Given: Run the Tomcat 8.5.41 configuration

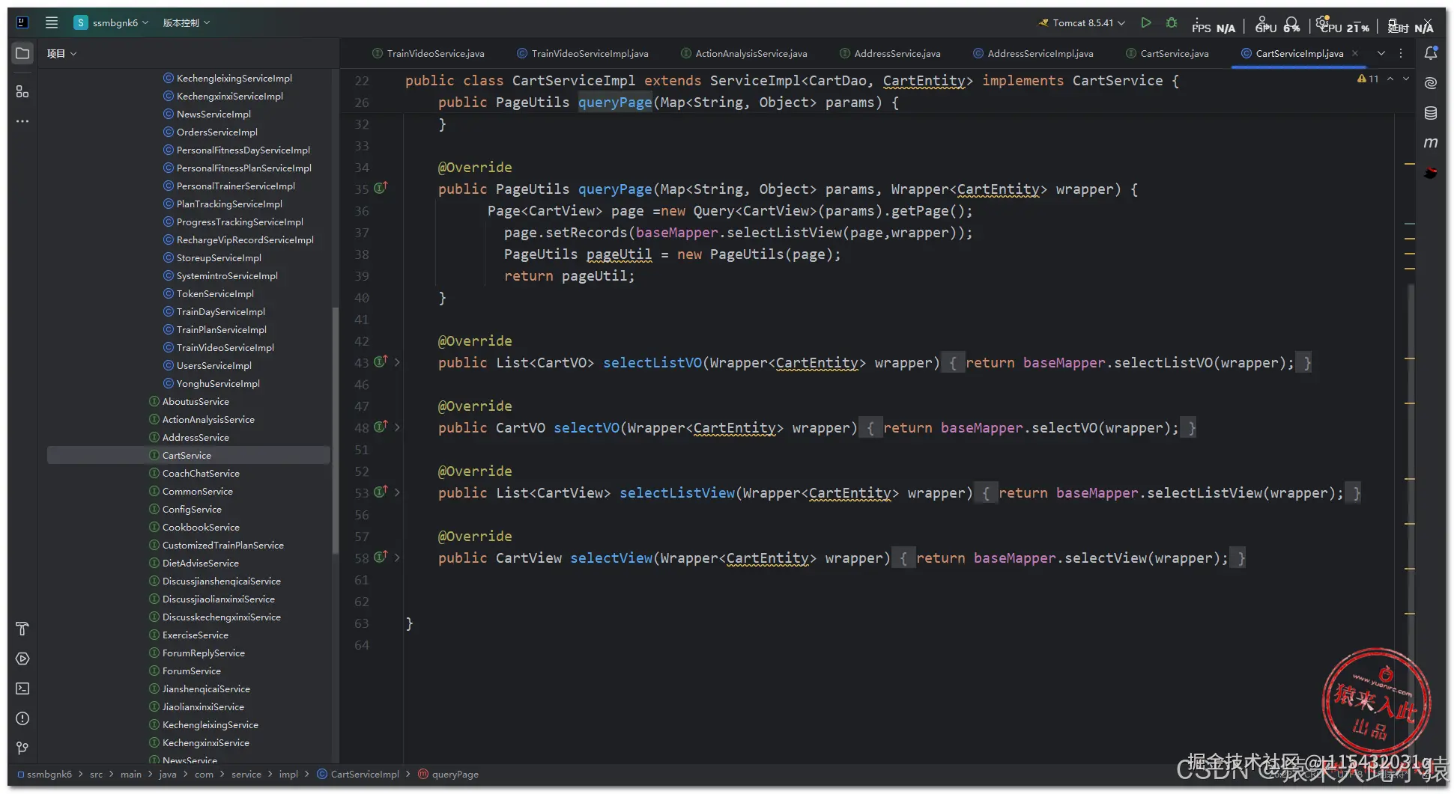Looking at the screenshot, I should point(1145,23).
